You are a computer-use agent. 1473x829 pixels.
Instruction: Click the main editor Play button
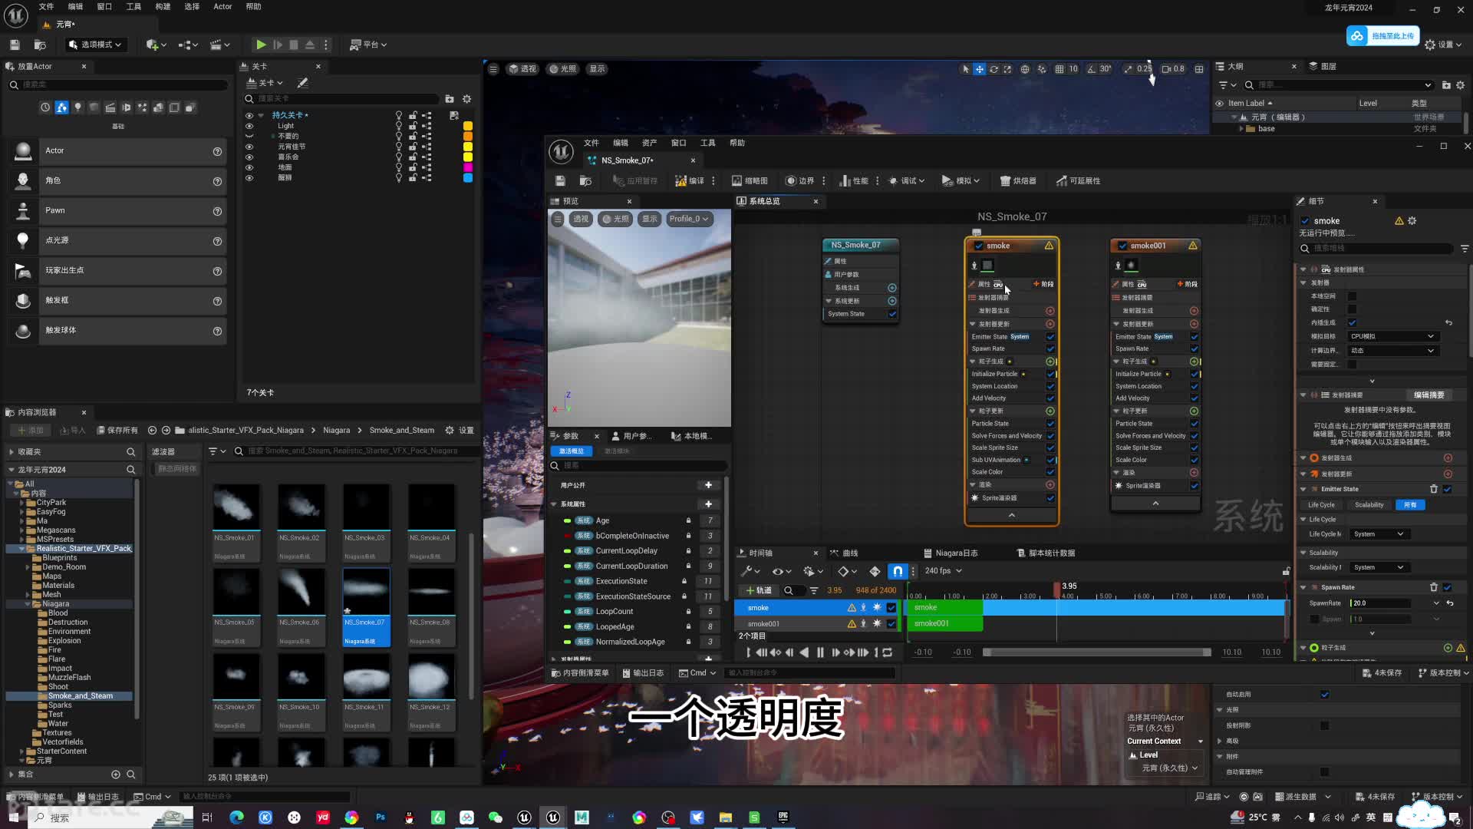coord(261,45)
